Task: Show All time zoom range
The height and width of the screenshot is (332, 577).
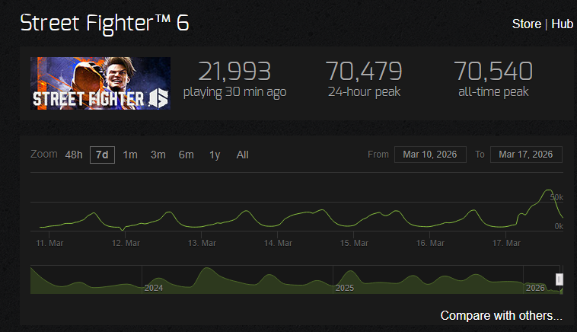Action: [243, 155]
